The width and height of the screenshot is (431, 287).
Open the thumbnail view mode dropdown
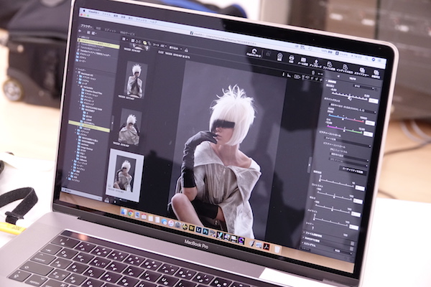tap(125, 39)
